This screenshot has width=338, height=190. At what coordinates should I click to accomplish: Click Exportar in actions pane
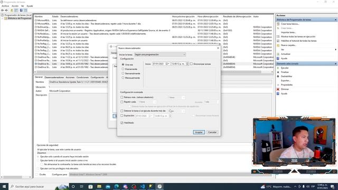[286, 81]
